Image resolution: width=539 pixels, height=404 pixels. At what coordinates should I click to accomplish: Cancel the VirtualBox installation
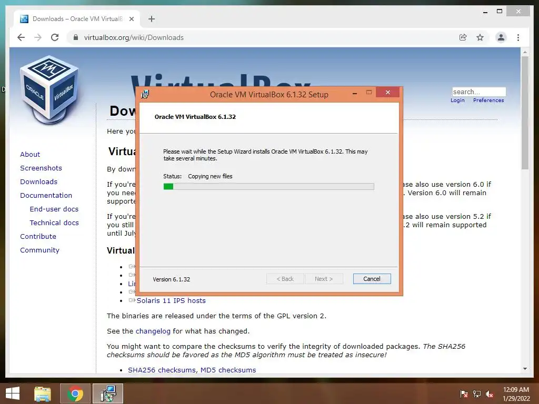[x=372, y=279]
